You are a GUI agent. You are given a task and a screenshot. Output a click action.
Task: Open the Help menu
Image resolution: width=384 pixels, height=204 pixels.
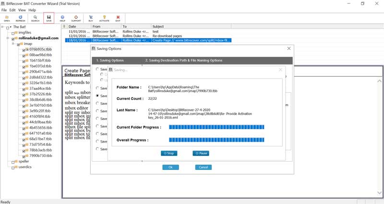point(32,10)
